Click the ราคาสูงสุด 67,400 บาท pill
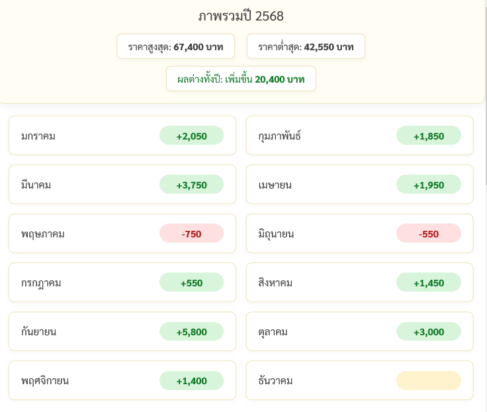Image resolution: width=487 pixels, height=412 pixels. [175, 46]
